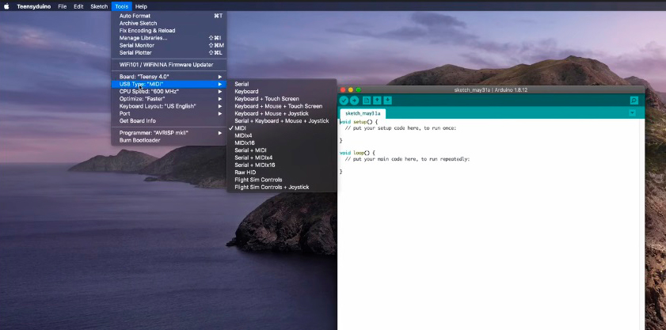The height and width of the screenshot is (330, 666).
Task: Open the Serial Plotter
Action: [169, 53]
